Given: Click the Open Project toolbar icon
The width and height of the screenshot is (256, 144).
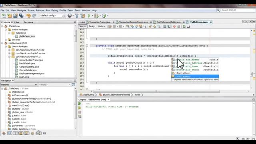Looking at the screenshot, I should [x=15, y=16].
